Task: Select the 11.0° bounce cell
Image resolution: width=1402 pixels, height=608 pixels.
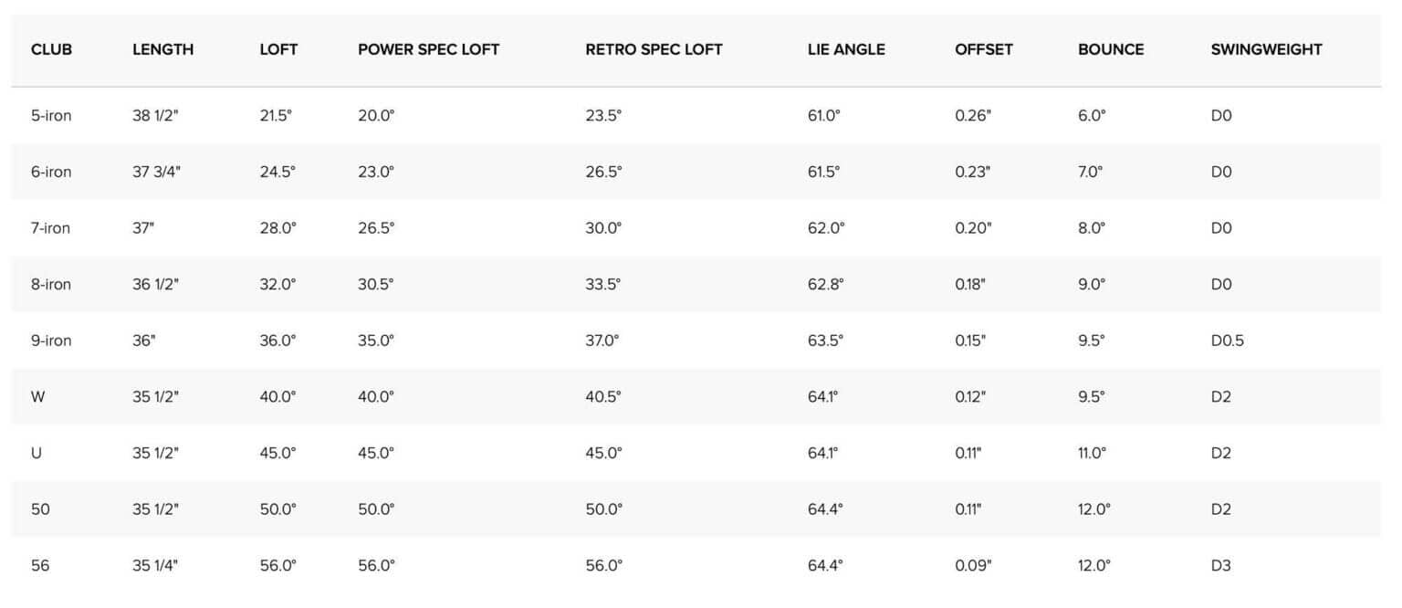Action: (1093, 453)
